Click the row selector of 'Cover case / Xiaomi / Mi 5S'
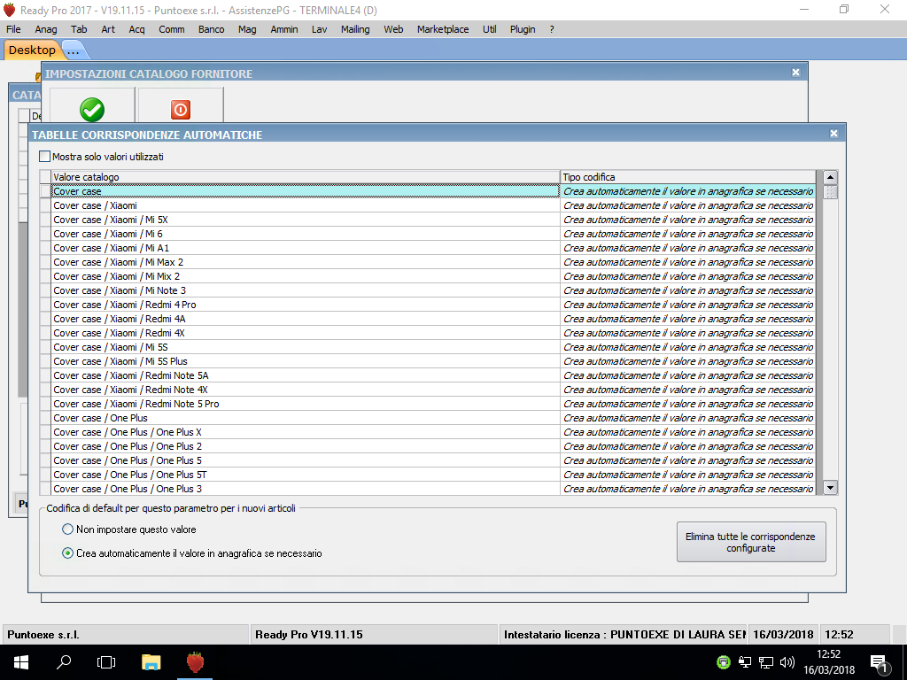This screenshot has width=907, height=680. click(x=45, y=347)
